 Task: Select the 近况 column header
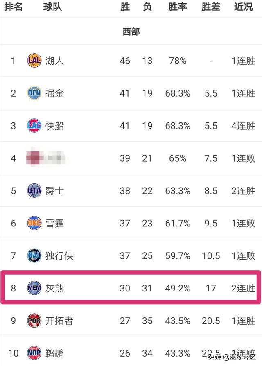point(243,7)
